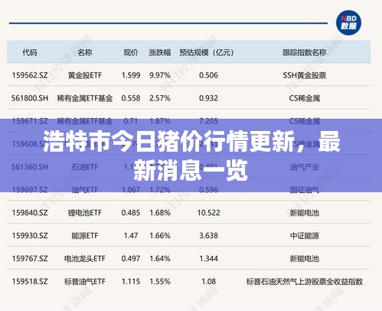This screenshot has width=382, height=311.
Task: Click the change value 1.66%
Action: [160, 236]
